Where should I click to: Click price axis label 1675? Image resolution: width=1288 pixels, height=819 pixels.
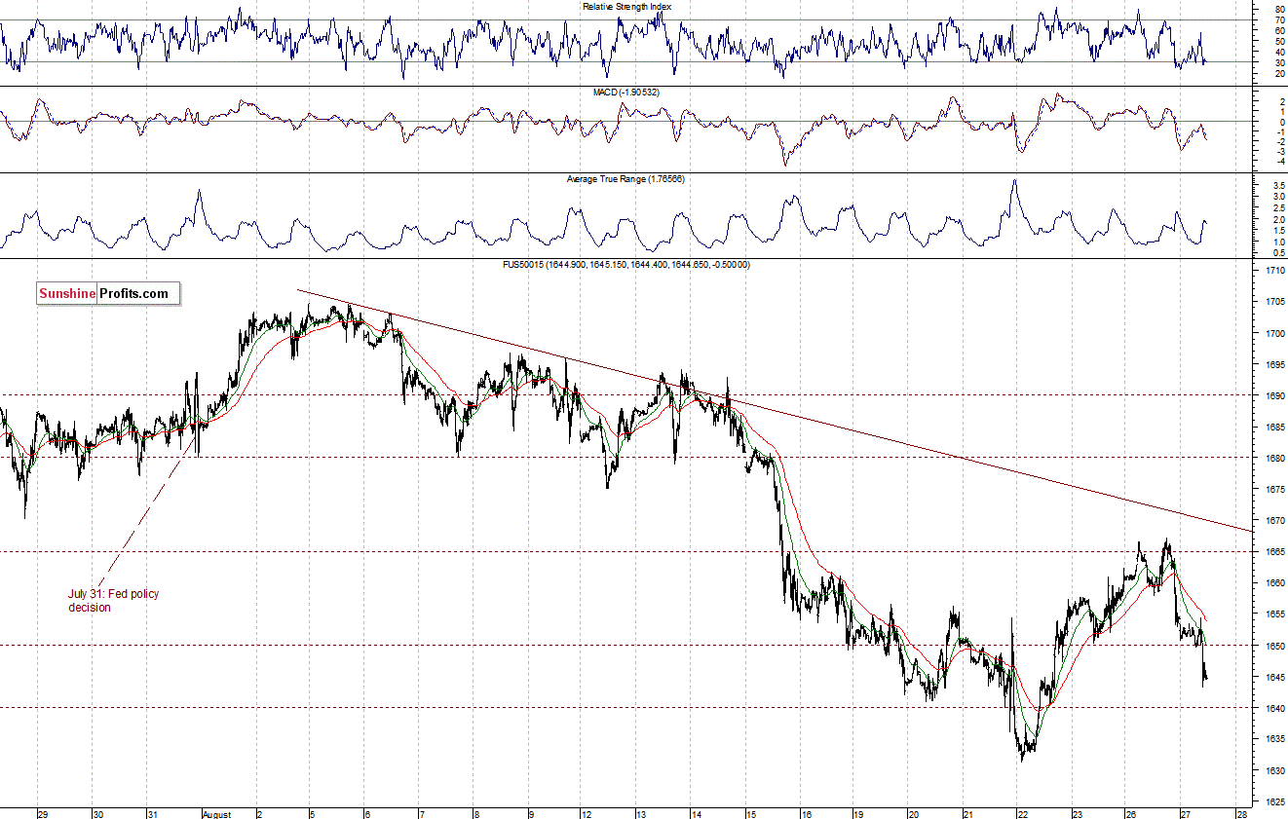tap(1275, 489)
